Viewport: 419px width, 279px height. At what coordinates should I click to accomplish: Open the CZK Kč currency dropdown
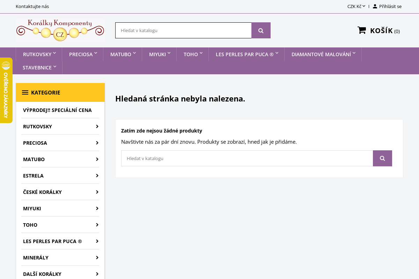(356, 6)
